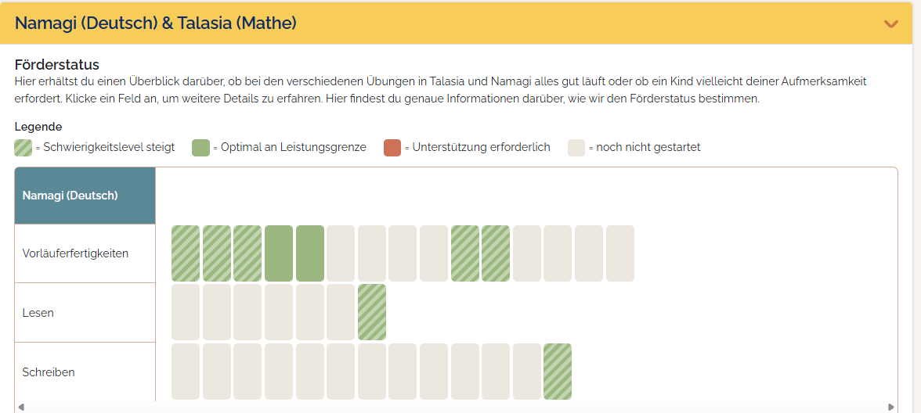Image resolution: width=921 pixels, height=413 pixels.
Task: Click the striped 'Schwierigkeitslevel steigt' legend swatch
Action: coord(23,147)
